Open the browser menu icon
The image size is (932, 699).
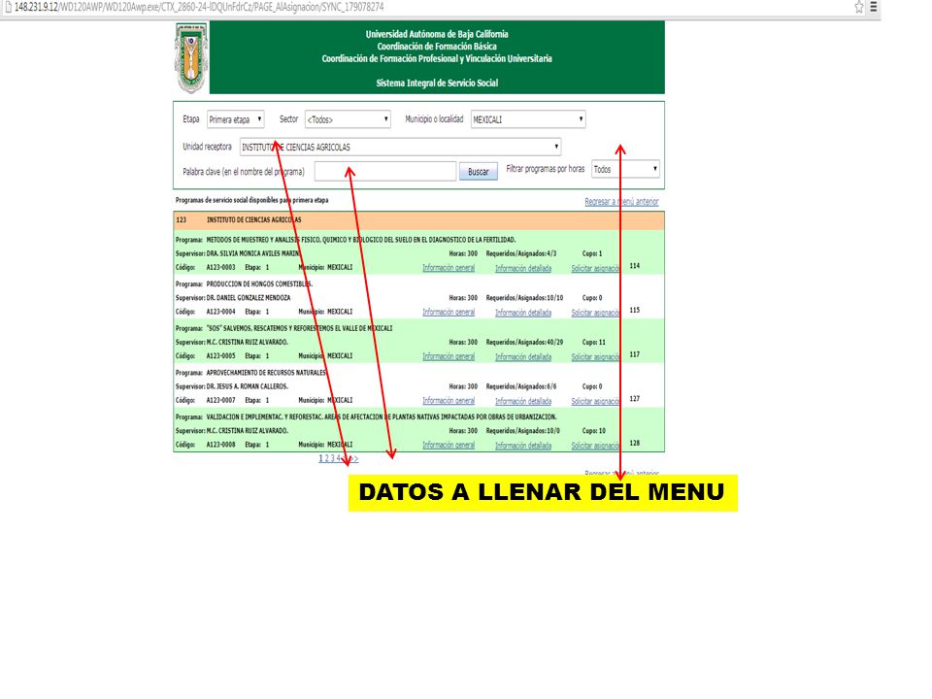873,7
